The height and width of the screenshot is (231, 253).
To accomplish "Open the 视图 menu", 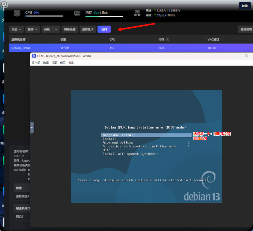I will (54, 63).
